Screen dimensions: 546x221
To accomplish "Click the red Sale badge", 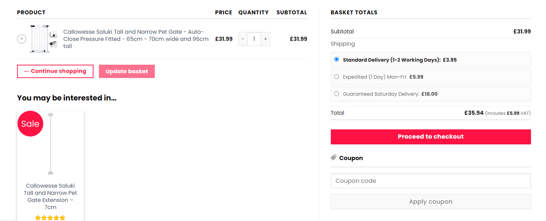I will pos(30,124).
